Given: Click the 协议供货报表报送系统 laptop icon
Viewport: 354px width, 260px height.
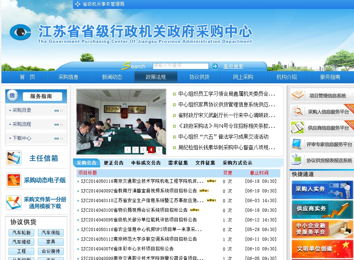Looking at the screenshot, I should [297, 160].
